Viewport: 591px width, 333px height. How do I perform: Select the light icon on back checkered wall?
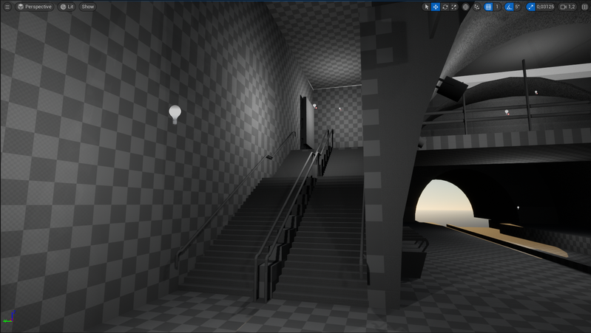pos(340,109)
